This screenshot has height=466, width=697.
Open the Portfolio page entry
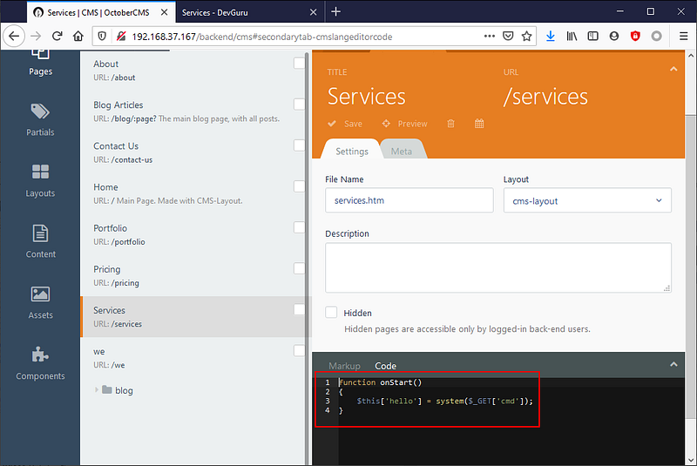coord(193,234)
